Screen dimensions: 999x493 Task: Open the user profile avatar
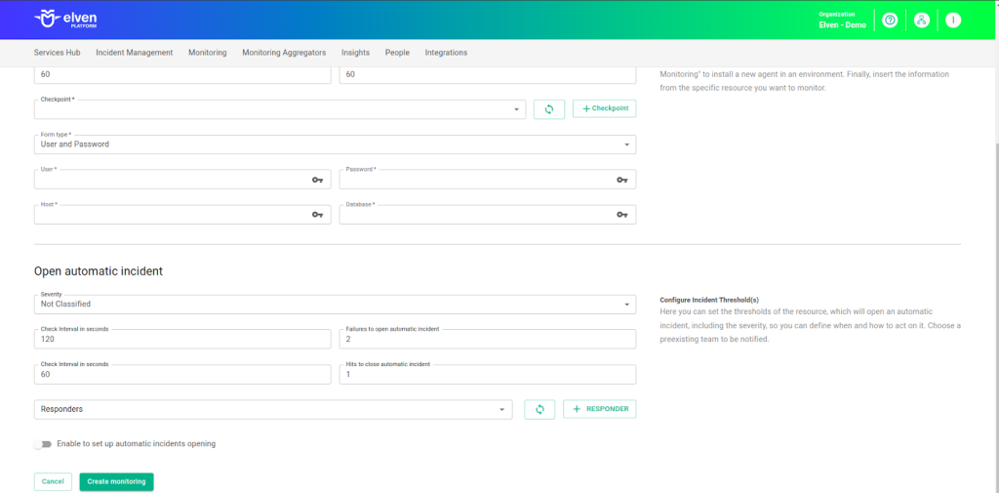[x=953, y=20]
